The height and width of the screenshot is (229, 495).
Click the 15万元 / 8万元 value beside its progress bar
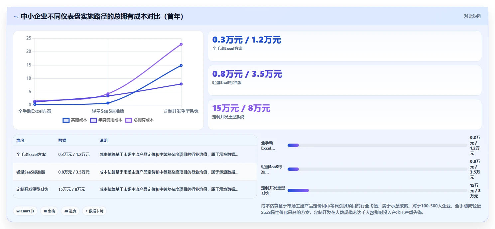point(475,191)
